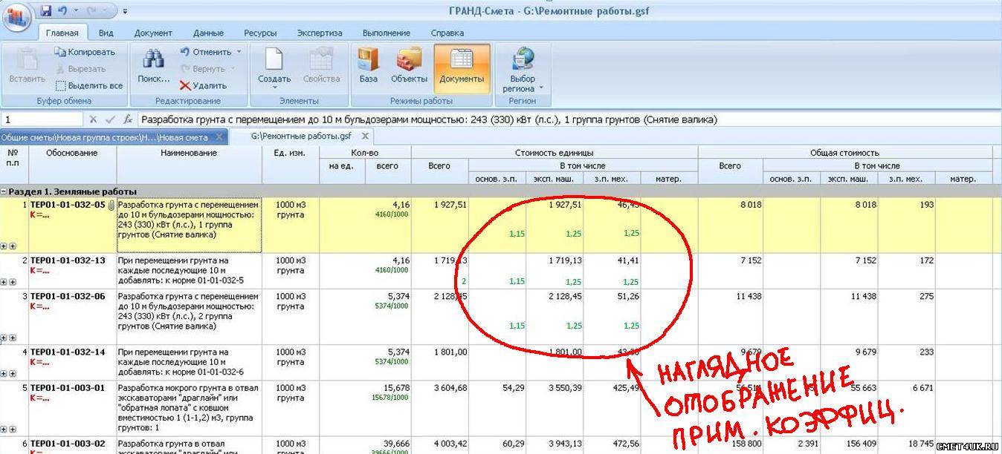
Task: Expand the Создать dropdown
Action: pos(274,88)
